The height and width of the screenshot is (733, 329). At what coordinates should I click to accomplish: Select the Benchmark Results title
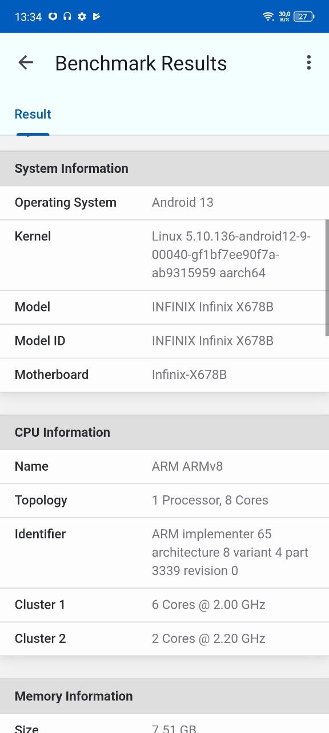click(141, 63)
